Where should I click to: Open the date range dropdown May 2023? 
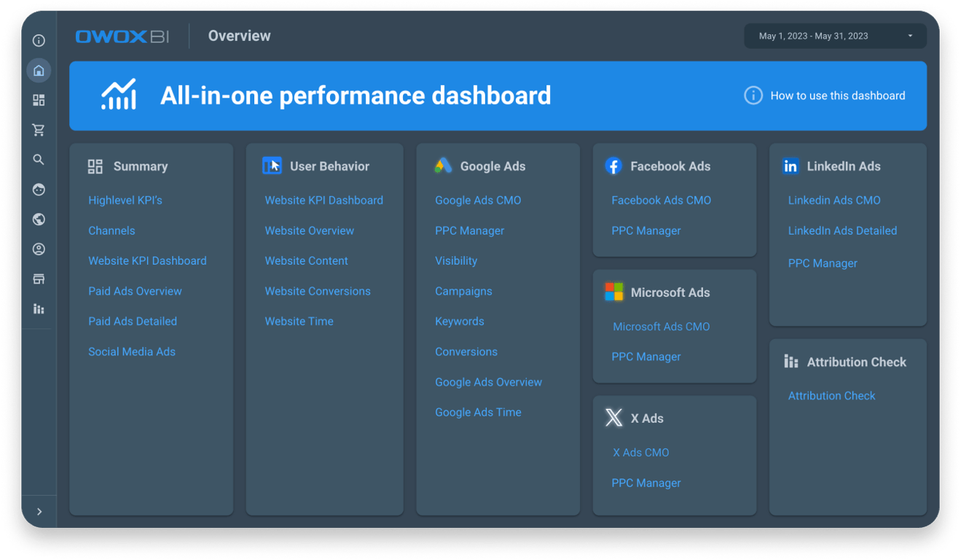(x=835, y=36)
